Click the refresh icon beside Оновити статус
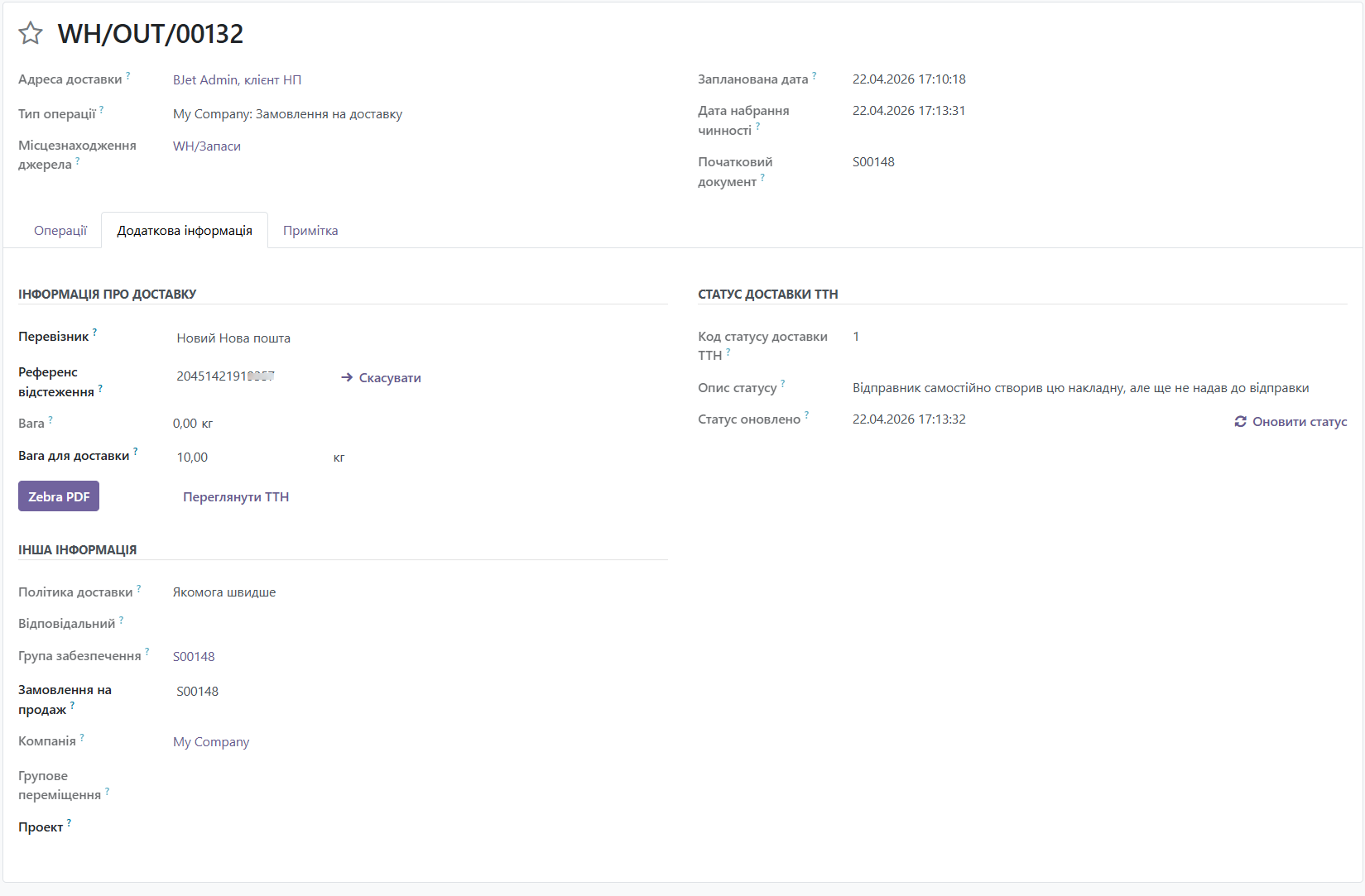1365x896 pixels. click(x=1240, y=422)
